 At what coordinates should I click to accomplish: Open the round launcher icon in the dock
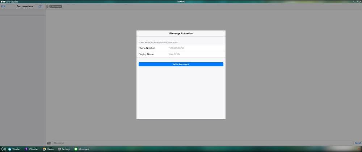4,149
